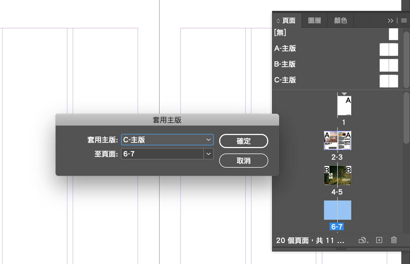Select the A-主版 master spread thumbnail
This screenshot has width=410, height=264.
(389, 50)
